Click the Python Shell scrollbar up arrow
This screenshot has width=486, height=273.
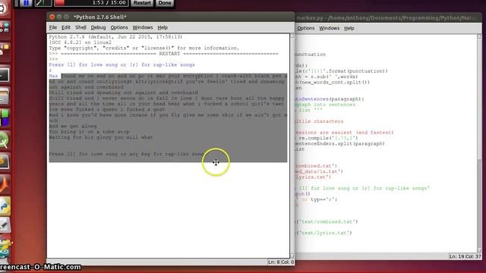coord(292,36)
